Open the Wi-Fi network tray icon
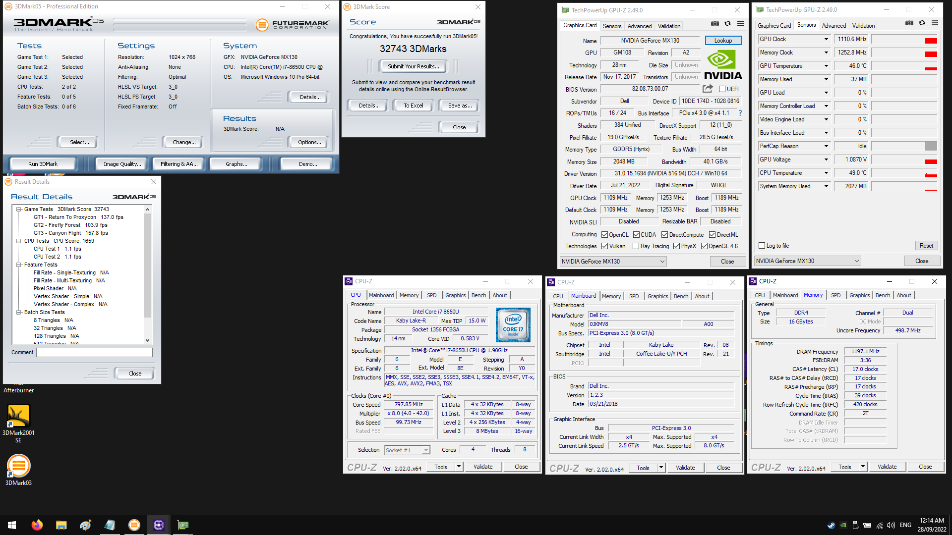This screenshot has width=952, height=535. (879, 525)
